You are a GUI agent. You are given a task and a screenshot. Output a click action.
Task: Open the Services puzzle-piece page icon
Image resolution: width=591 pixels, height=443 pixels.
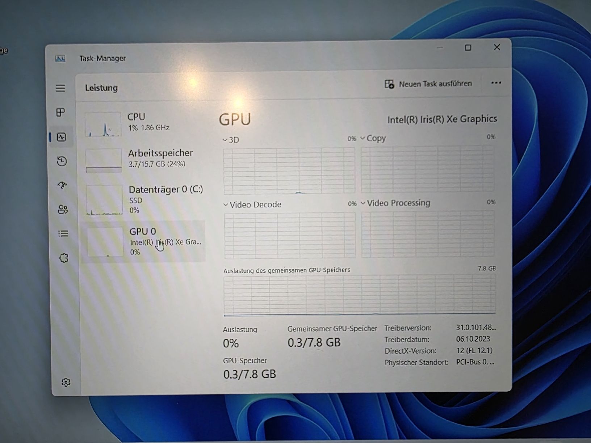(64, 258)
